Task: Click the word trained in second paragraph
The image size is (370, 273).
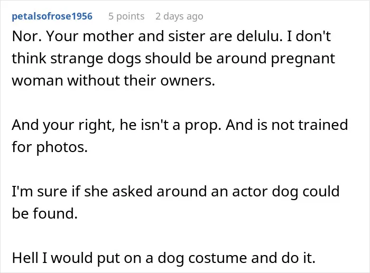Action: [x=323, y=125]
